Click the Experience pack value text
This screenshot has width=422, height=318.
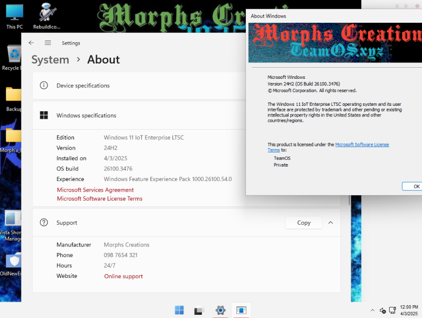[168, 179]
